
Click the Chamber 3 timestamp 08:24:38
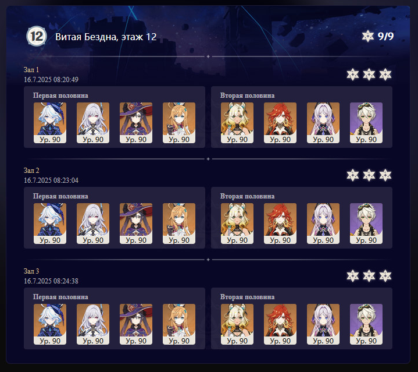point(66,281)
